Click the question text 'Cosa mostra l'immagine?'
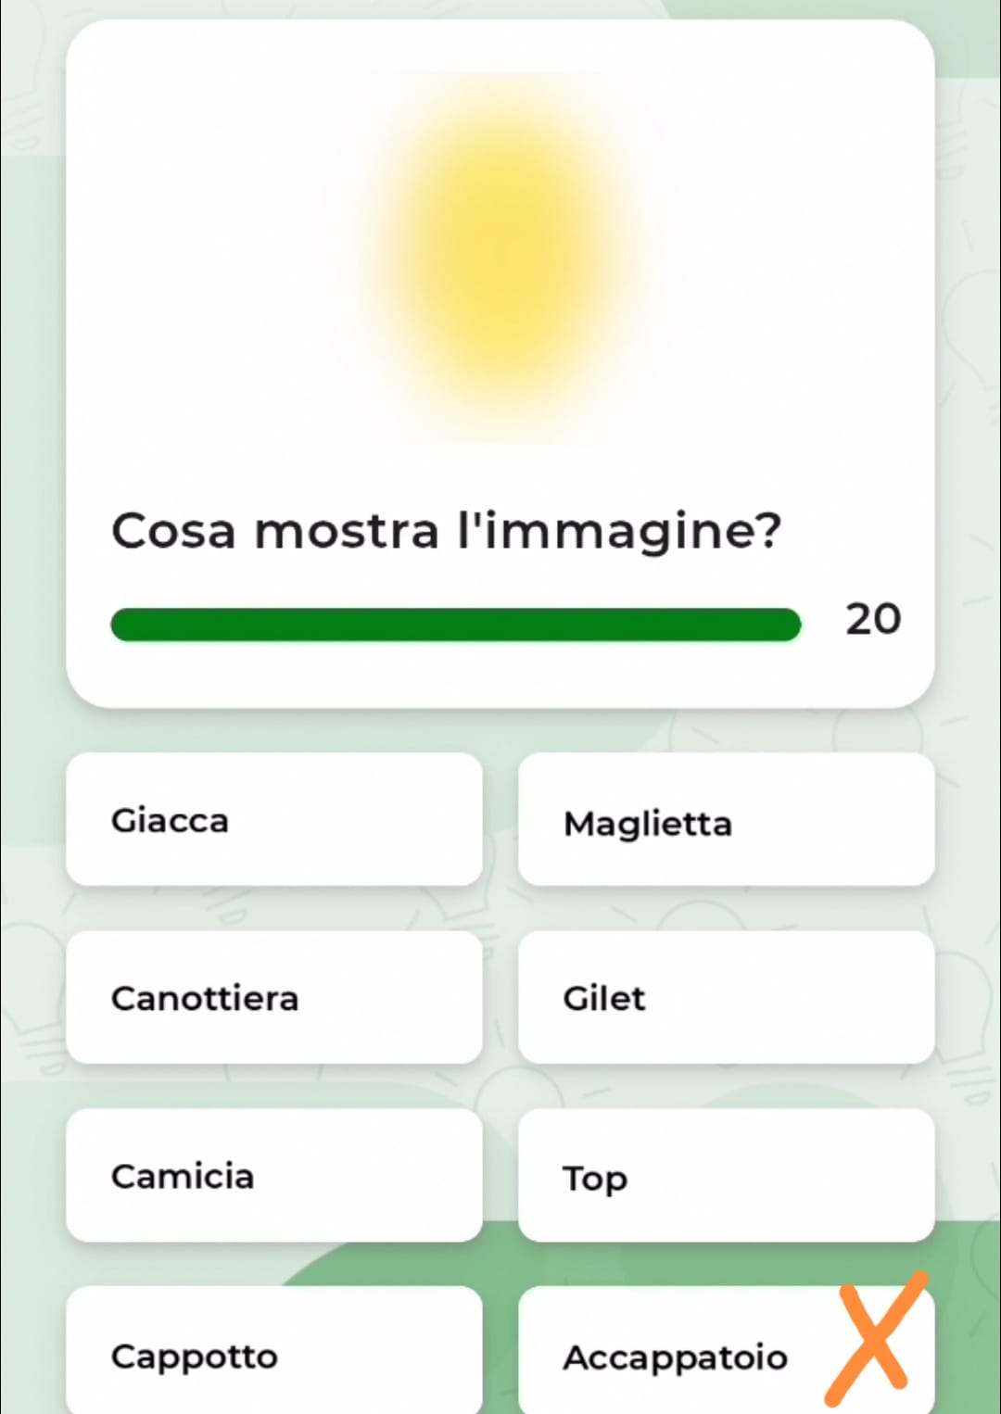 click(446, 532)
